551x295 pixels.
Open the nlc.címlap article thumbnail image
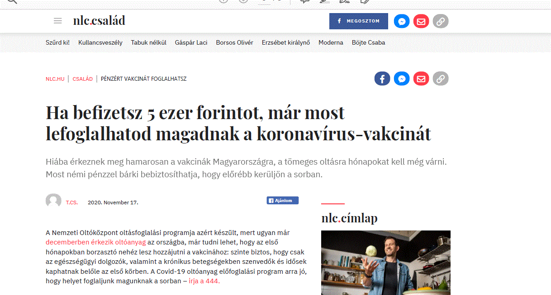coord(386,263)
